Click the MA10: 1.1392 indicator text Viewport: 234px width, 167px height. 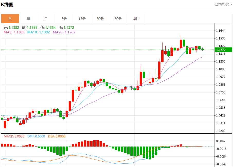(x=39, y=32)
